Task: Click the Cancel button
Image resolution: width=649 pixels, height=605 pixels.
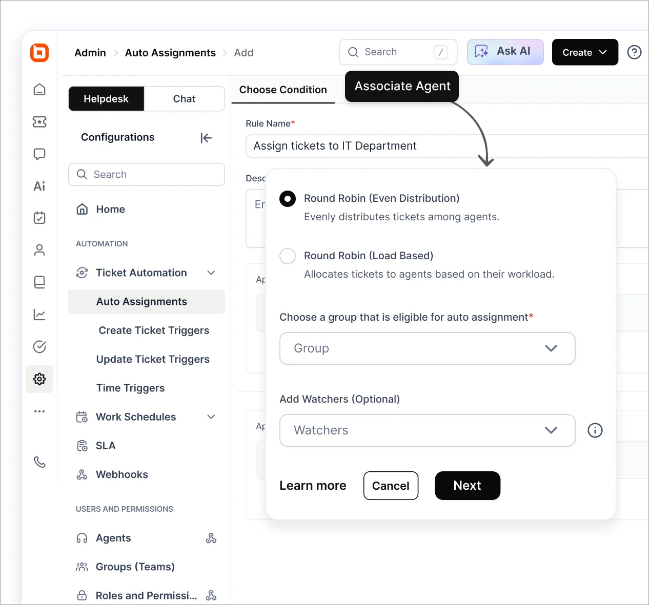Action: pos(391,486)
